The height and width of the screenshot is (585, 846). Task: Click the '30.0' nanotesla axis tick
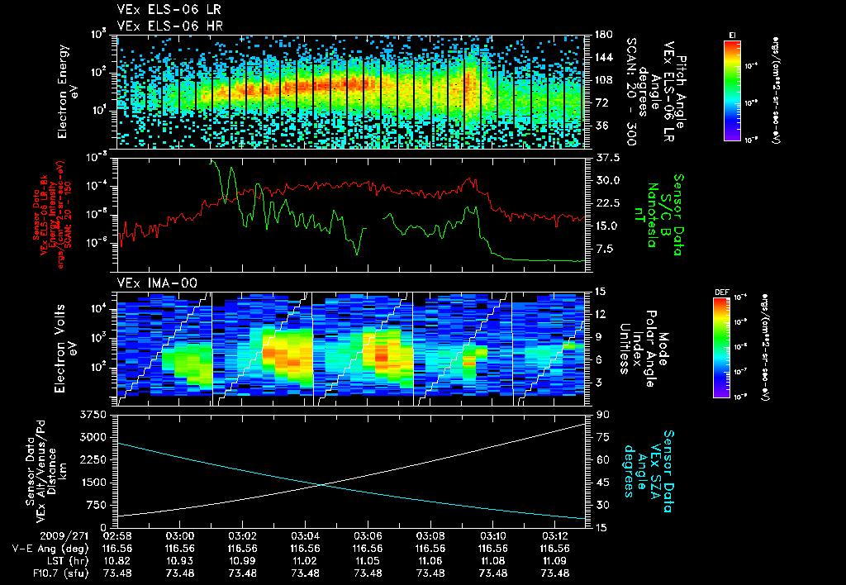pyautogui.click(x=607, y=180)
